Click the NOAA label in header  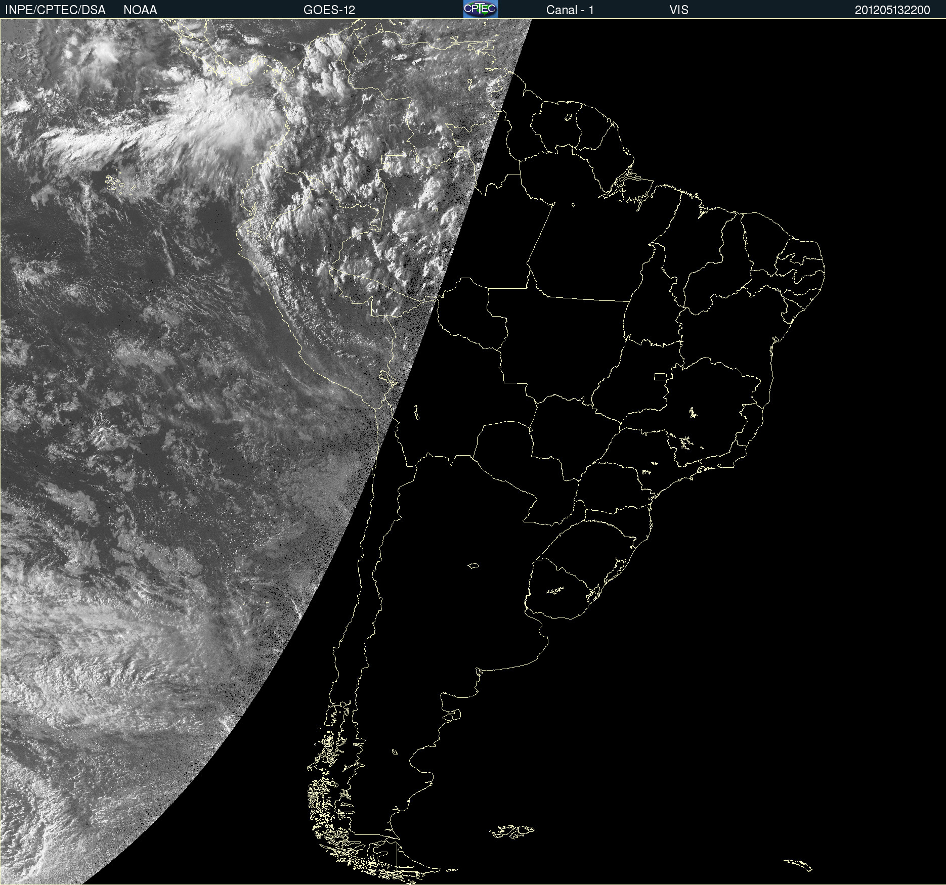pyautogui.click(x=140, y=10)
